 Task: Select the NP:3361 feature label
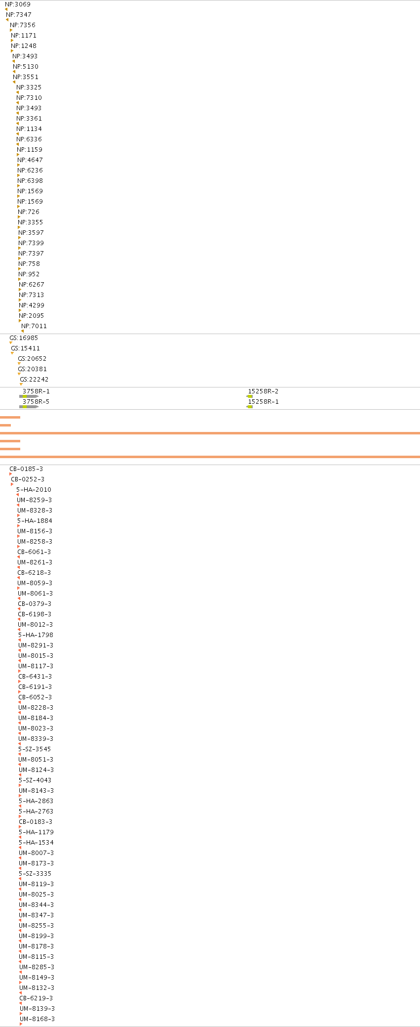(x=29, y=119)
